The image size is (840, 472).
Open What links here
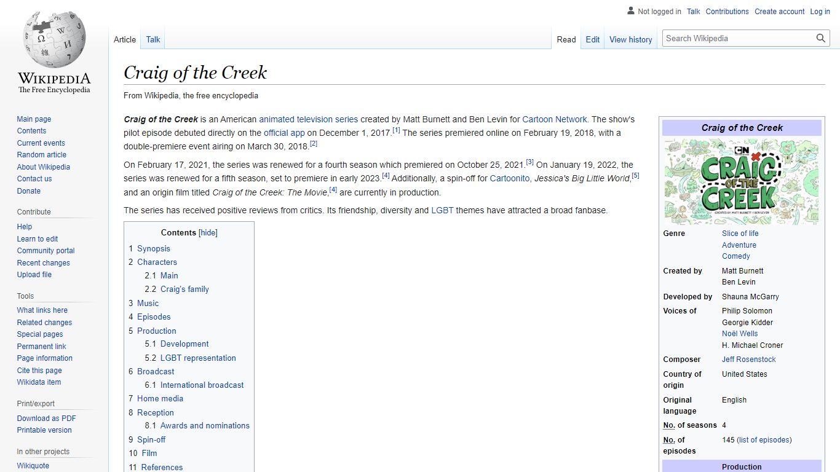click(42, 310)
